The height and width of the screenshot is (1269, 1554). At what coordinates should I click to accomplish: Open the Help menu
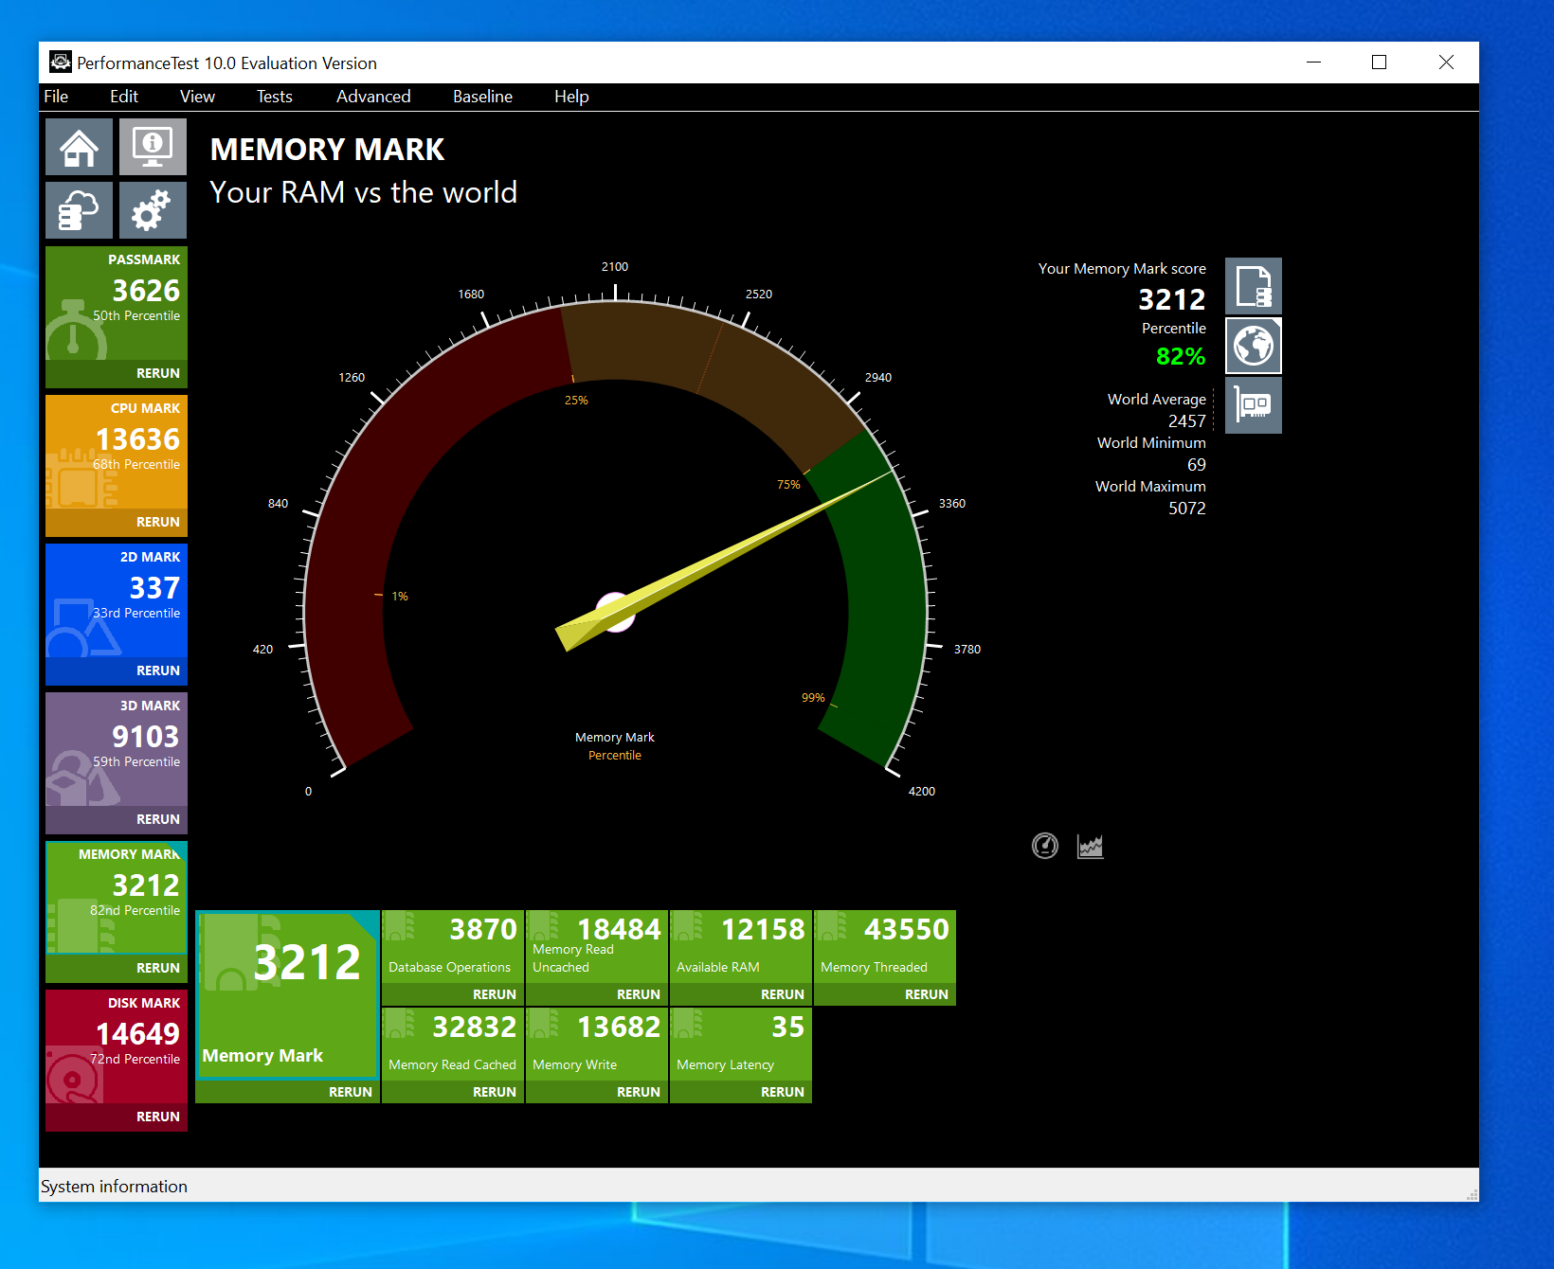tap(571, 97)
